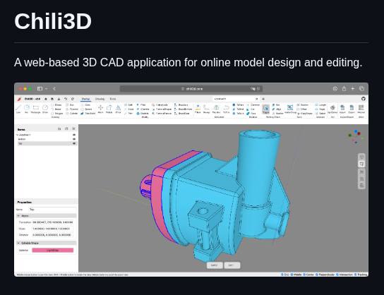Switch to the Tools ribbon tab
The height and width of the screenshot is (295, 384).
(113, 99)
